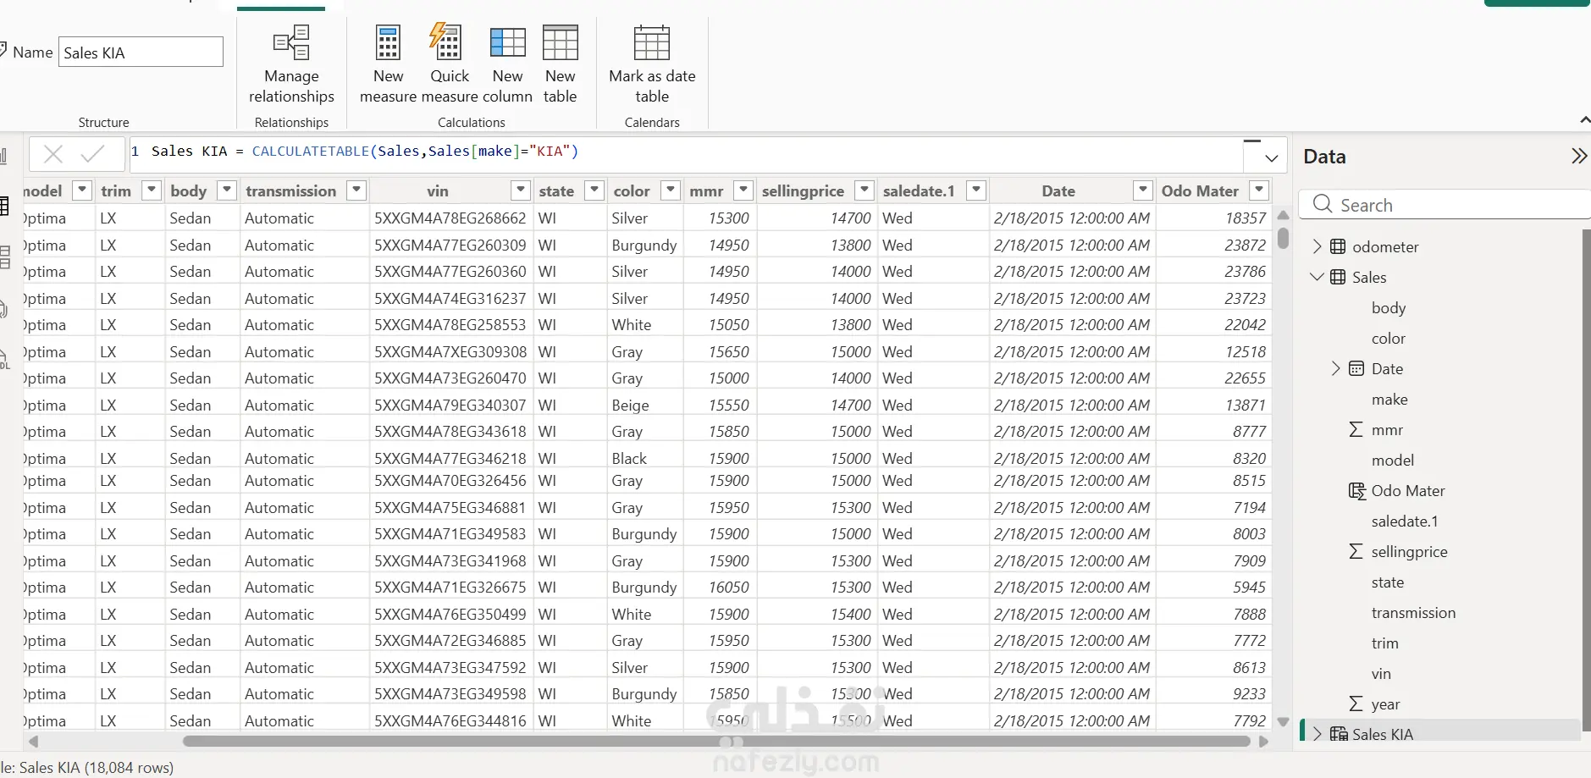Click the table Name input field
Screen dimensions: 1591x778
pyautogui.click(x=141, y=52)
